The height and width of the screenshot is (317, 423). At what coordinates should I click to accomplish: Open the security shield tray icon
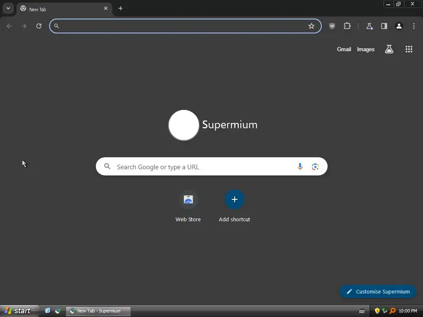(377, 311)
